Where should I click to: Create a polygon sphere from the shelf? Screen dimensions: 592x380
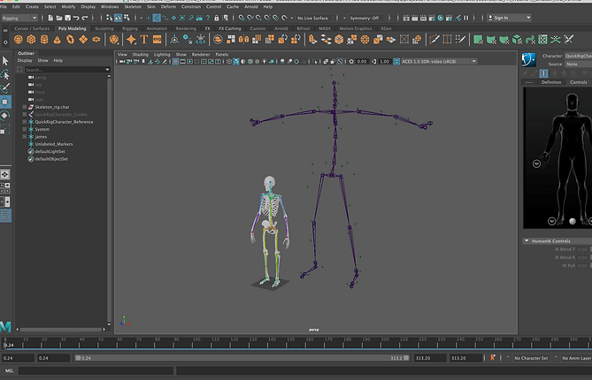18,39
